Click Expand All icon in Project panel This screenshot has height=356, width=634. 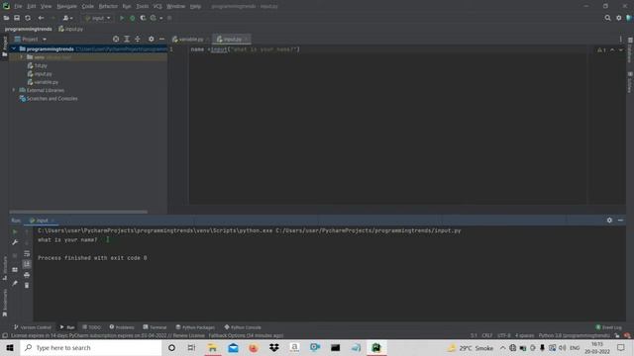click(x=127, y=40)
